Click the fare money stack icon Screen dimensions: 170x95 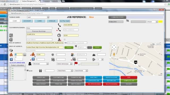coord(11,55)
